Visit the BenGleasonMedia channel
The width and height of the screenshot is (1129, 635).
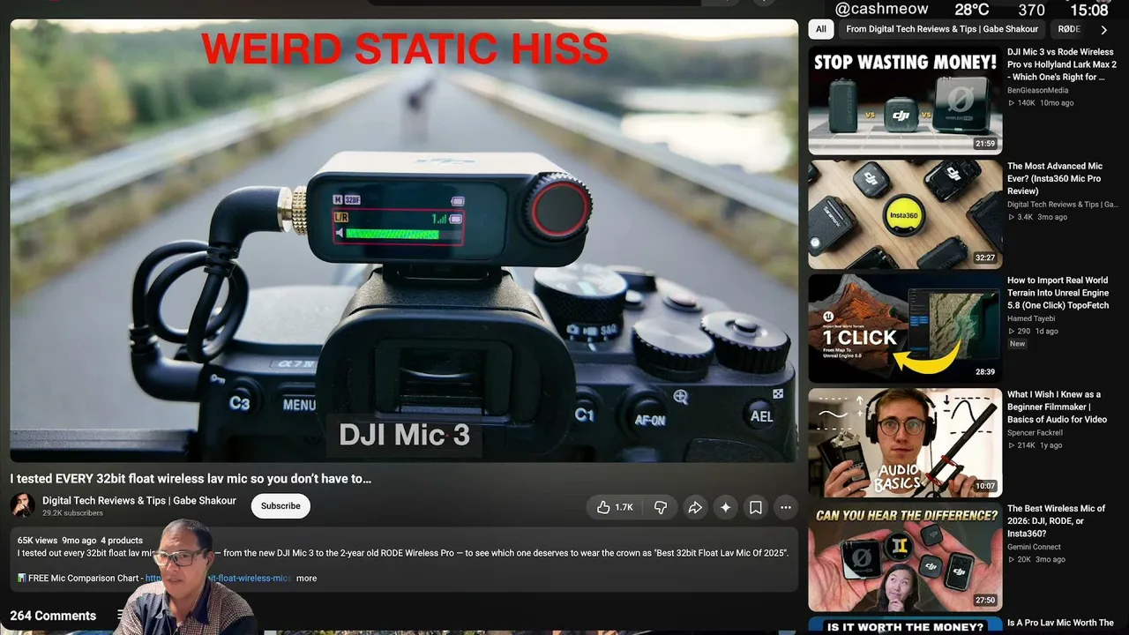point(1037,90)
